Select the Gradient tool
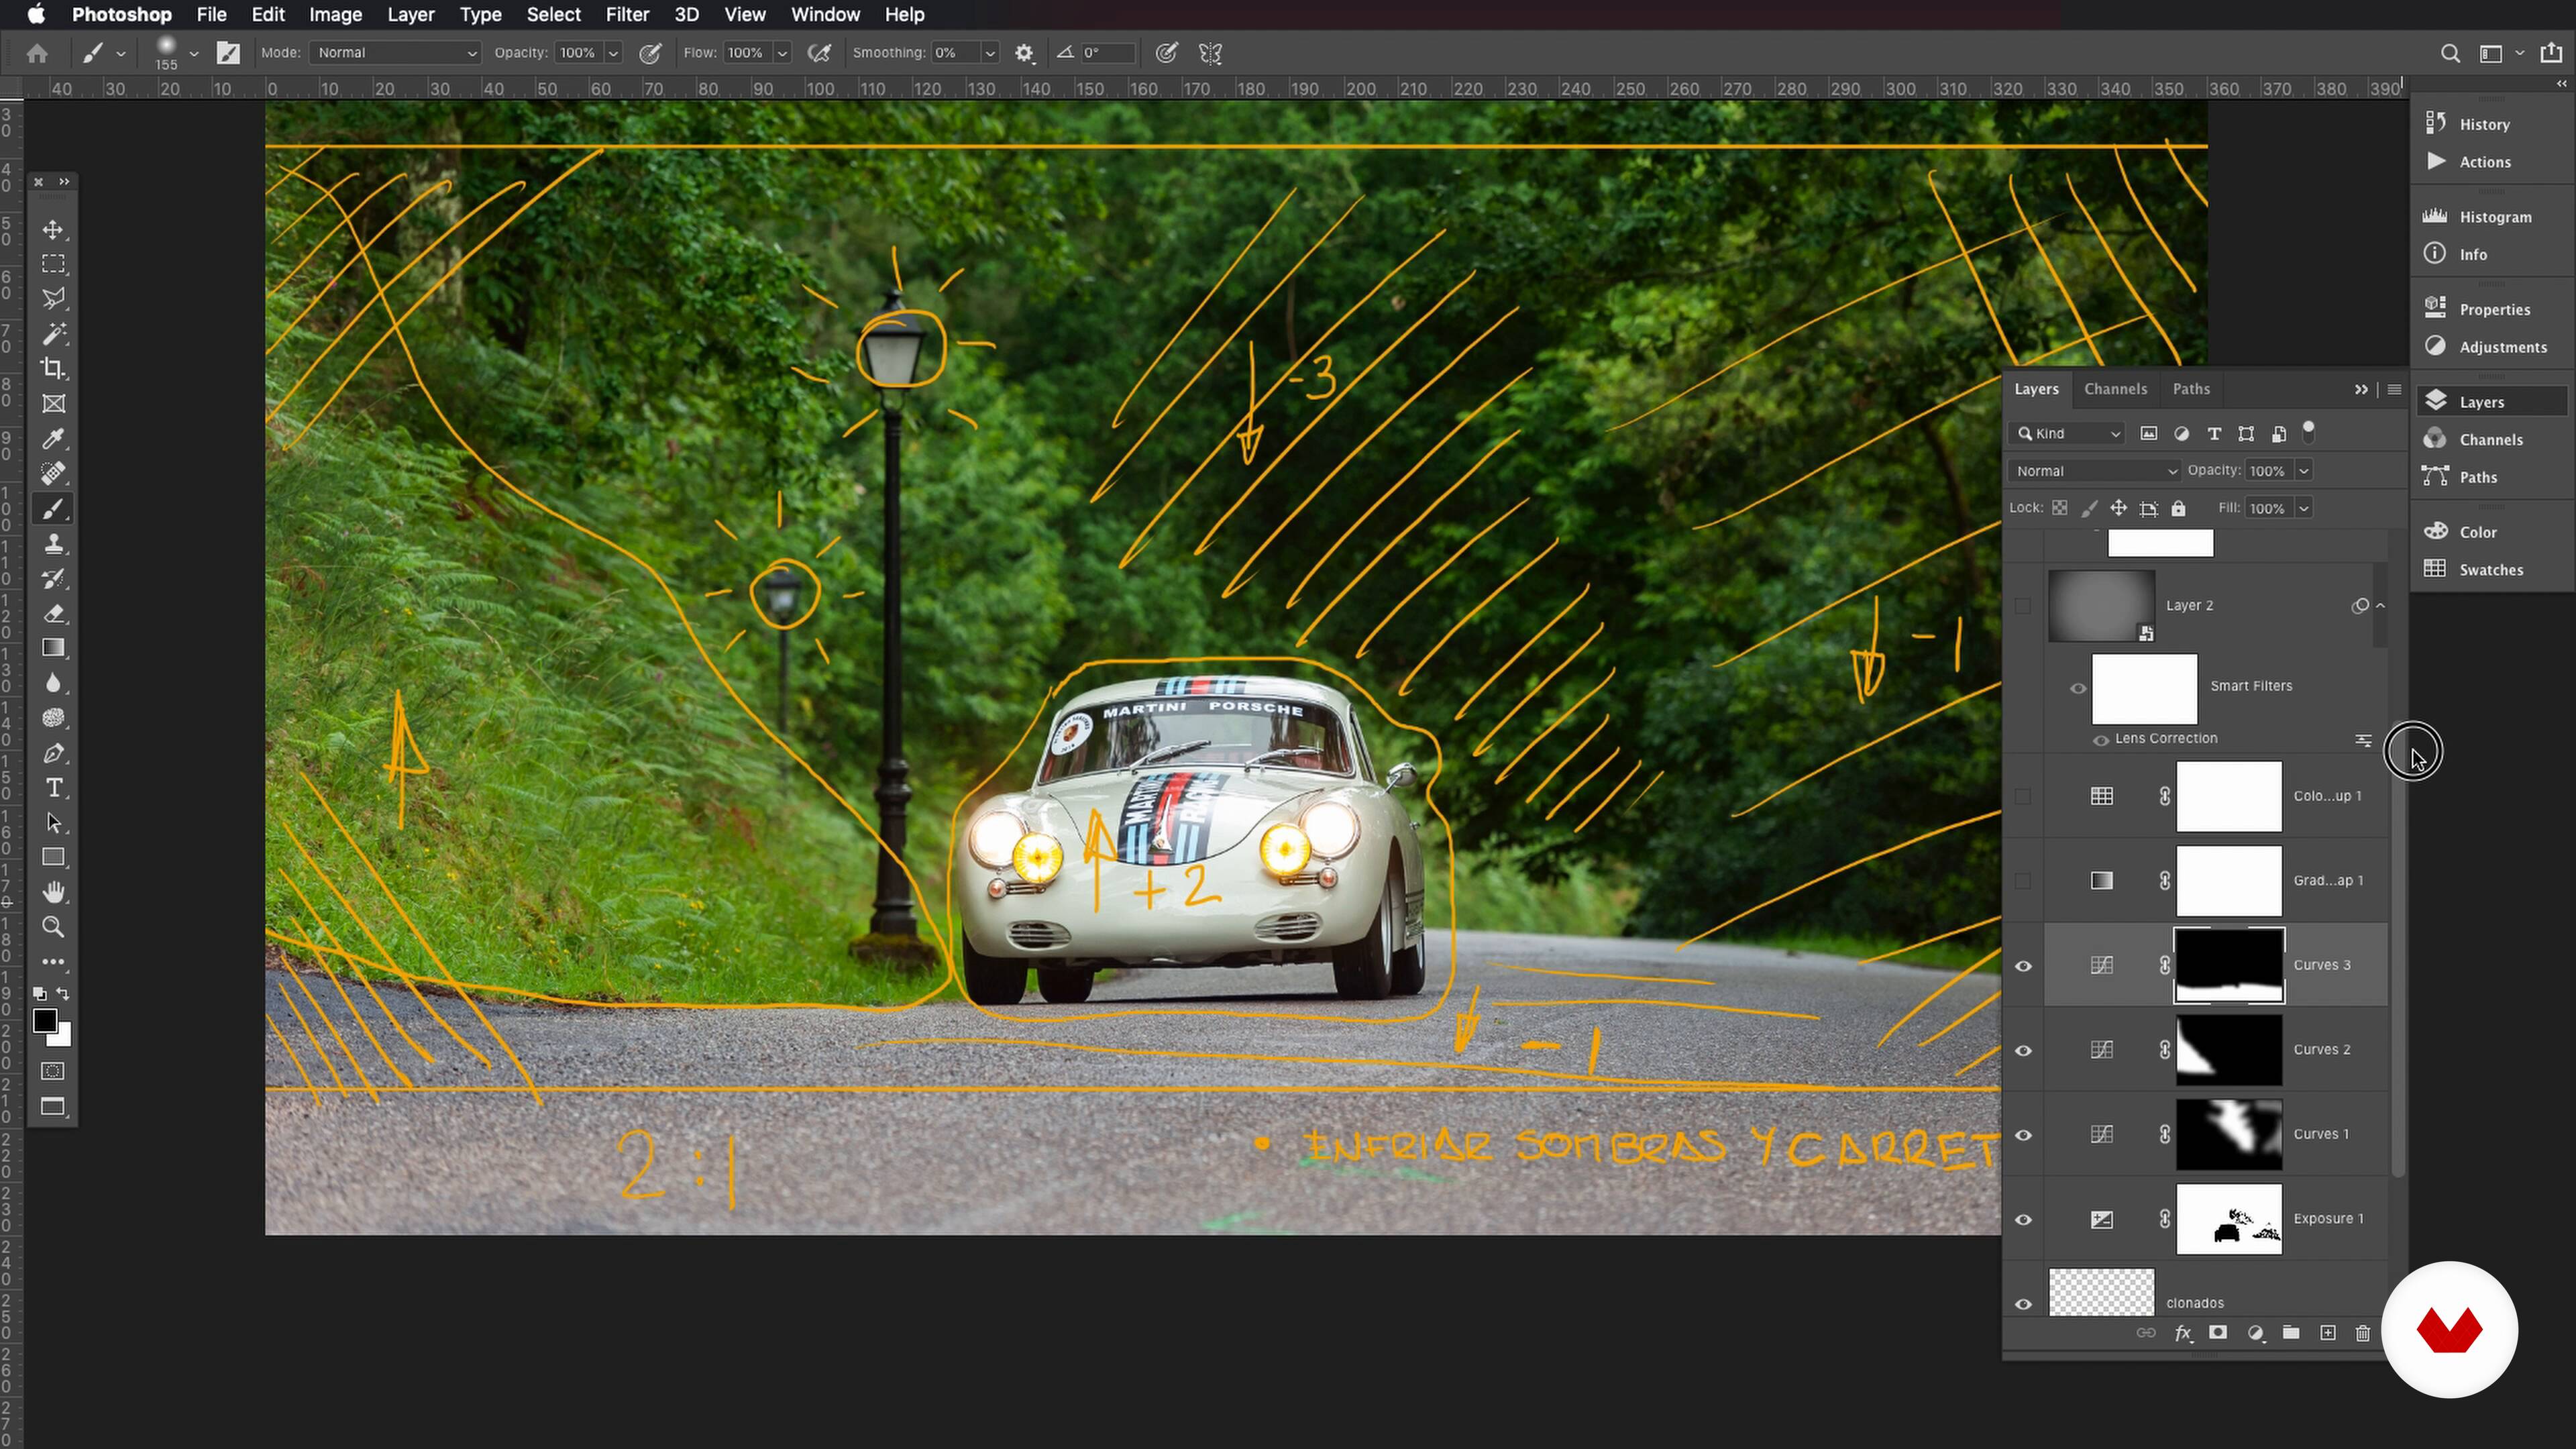This screenshot has height=1449, width=2576. (x=53, y=649)
